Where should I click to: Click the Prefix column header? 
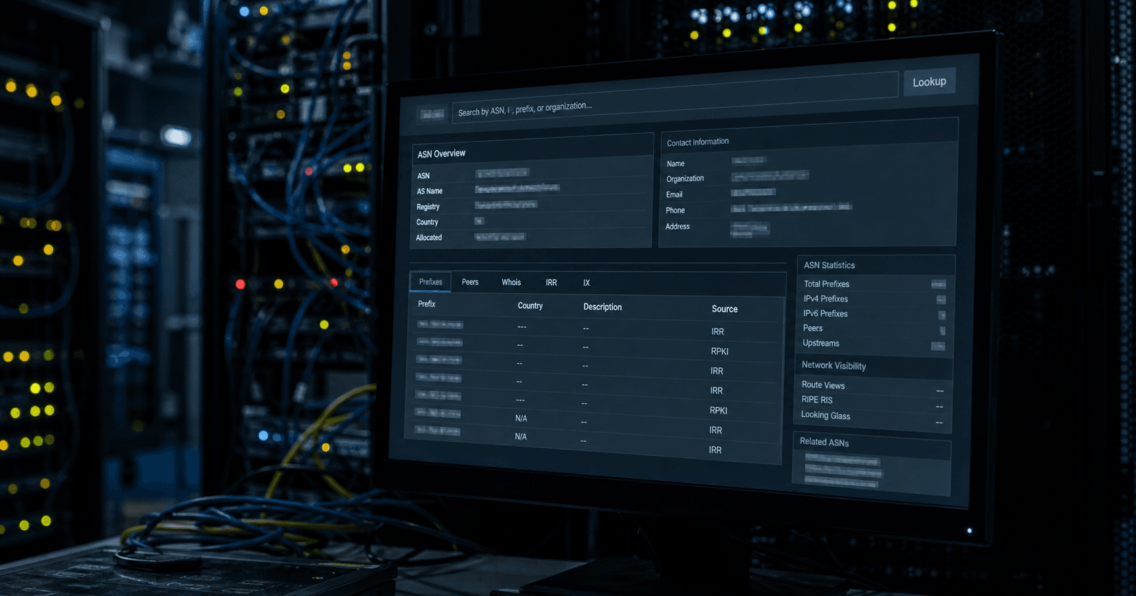(427, 304)
